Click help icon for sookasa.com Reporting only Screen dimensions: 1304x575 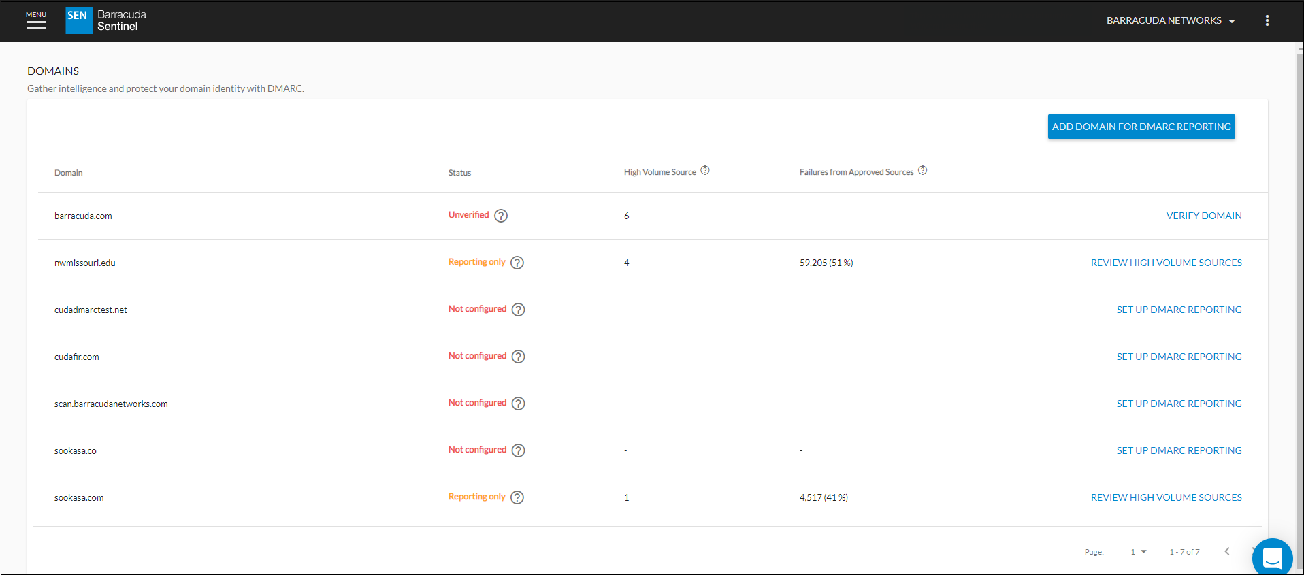517,497
